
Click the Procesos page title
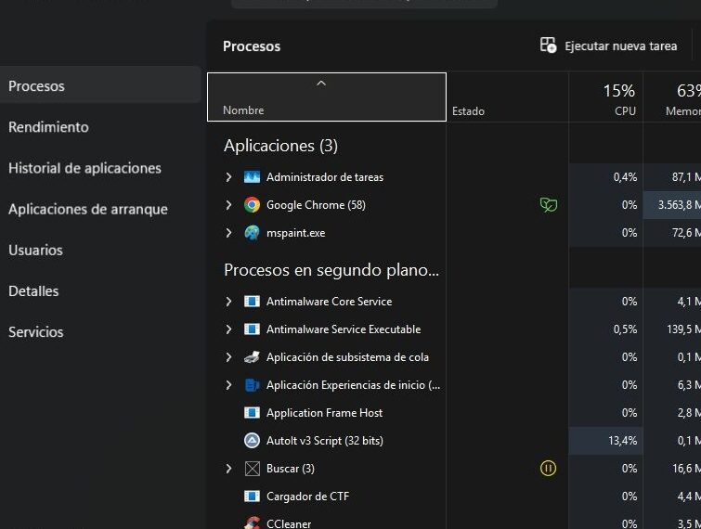click(x=252, y=46)
